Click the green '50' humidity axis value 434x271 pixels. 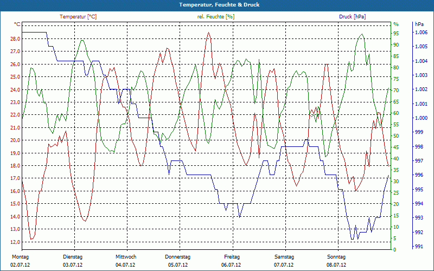point(396,136)
